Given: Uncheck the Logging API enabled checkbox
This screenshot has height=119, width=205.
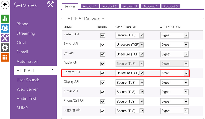Looking at the screenshot, I should pyautogui.click(x=103, y=111).
